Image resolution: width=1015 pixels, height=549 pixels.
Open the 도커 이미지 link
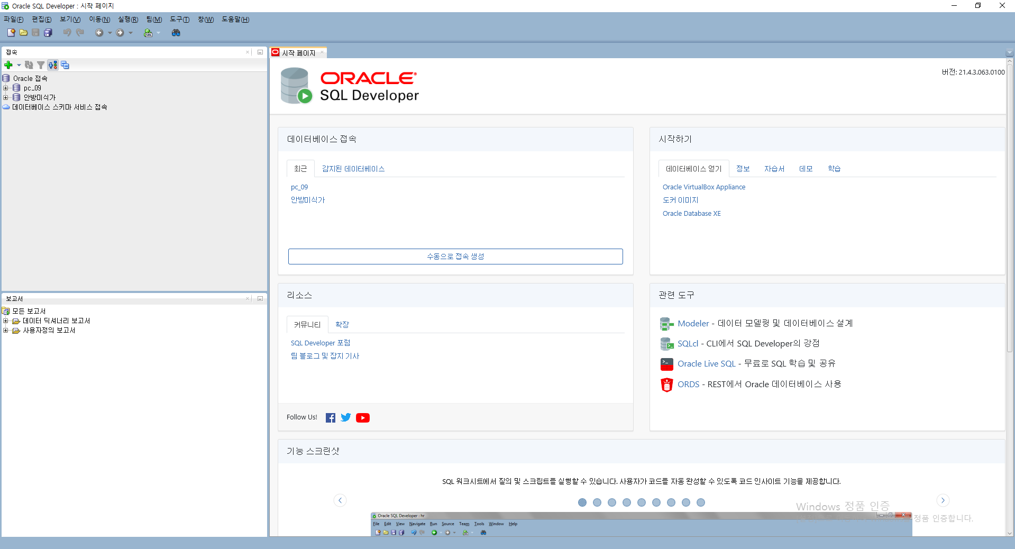(x=681, y=200)
